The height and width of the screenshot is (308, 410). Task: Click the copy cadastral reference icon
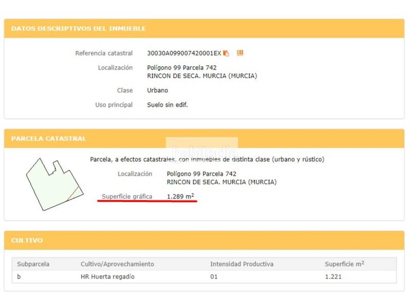pyautogui.click(x=226, y=53)
